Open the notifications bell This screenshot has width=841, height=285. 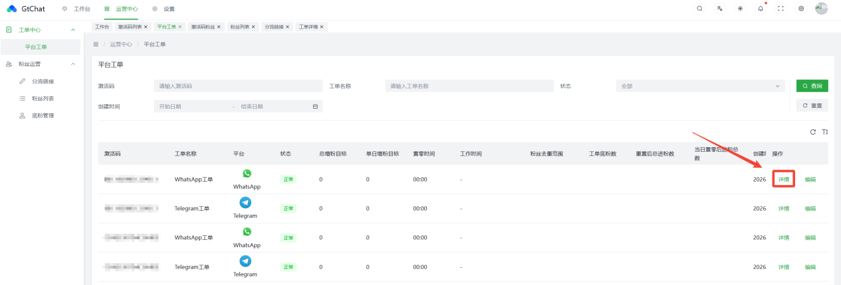point(761,9)
